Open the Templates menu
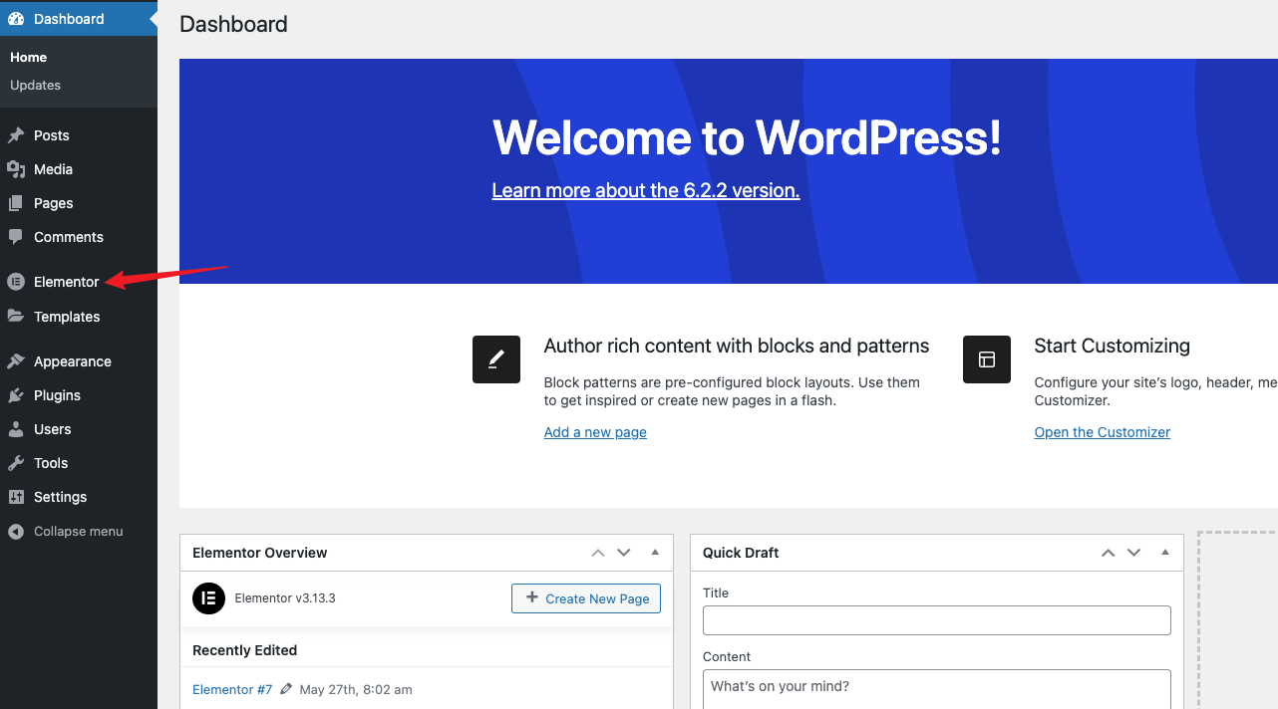The width and height of the screenshot is (1278, 709). [x=67, y=317]
